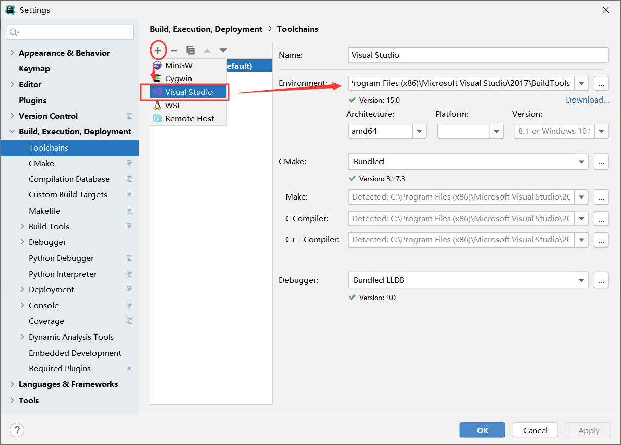Click project-level icon beside Required Plugins
This screenshot has width=621, height=445.
(x=130, y=368)
